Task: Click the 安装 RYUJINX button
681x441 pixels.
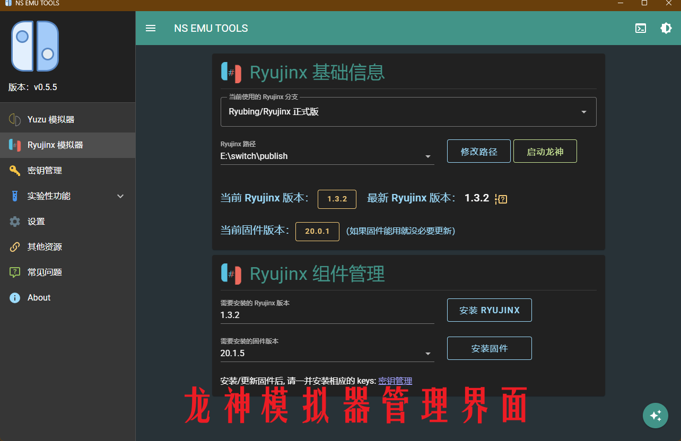Action: point(489,310)
